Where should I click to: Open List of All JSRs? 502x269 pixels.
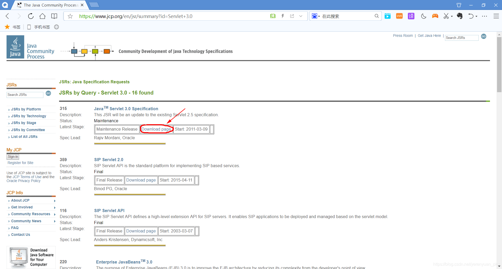coord(24,137)
